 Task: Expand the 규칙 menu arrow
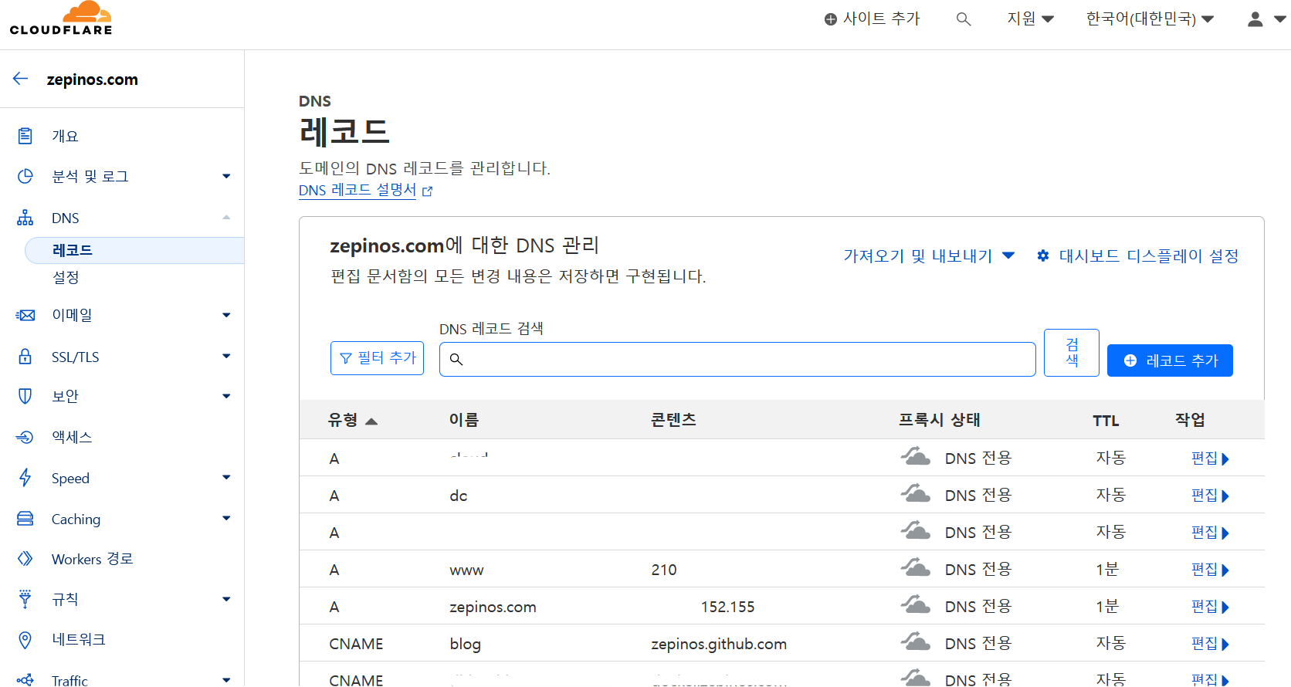pyautogui.click(x=226, y=599)
